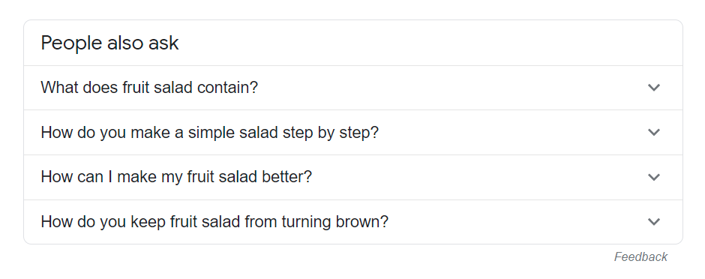This screenshot has width=705, height=279.
Task: Expand 'How do you make a simple salad step by step?'
Action: pos(353,133)
